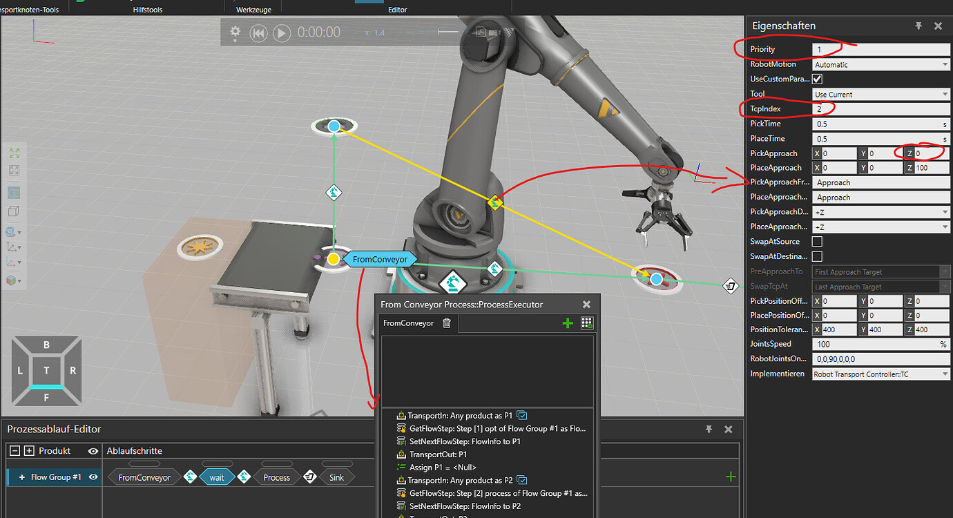Viewport: 953px width, 518px height.
Task: Click the Rewind to start button
Action: [x=258, y=32]
